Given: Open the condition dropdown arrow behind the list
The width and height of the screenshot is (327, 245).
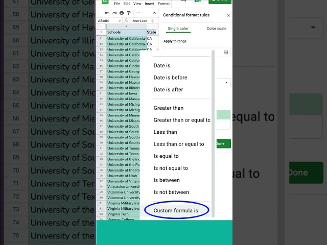Looking at the screenshot, I should pyautogui.click(x=226, y=83).
